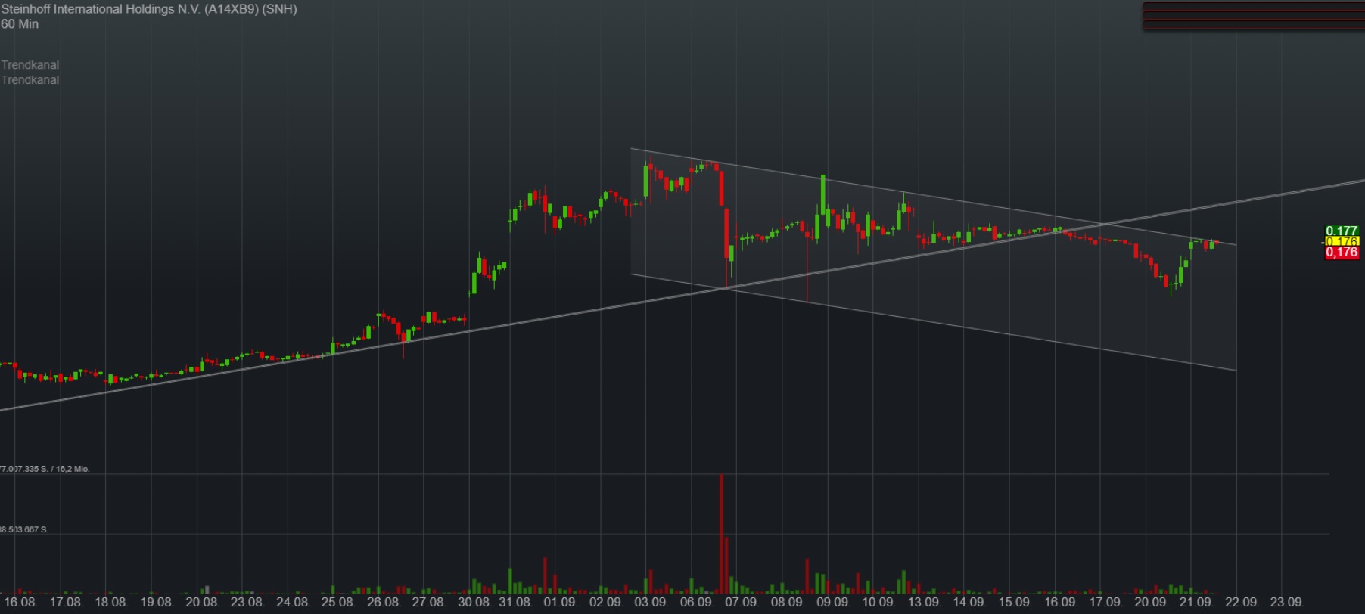Viewport: 1365px width, 614px height.
Task: Select the 60 Min timeframe label
Action: 20,24
